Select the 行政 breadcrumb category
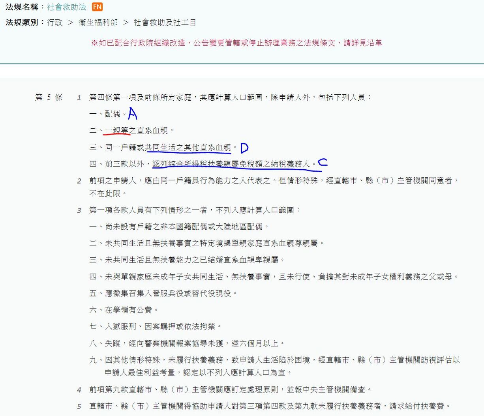 54,22
